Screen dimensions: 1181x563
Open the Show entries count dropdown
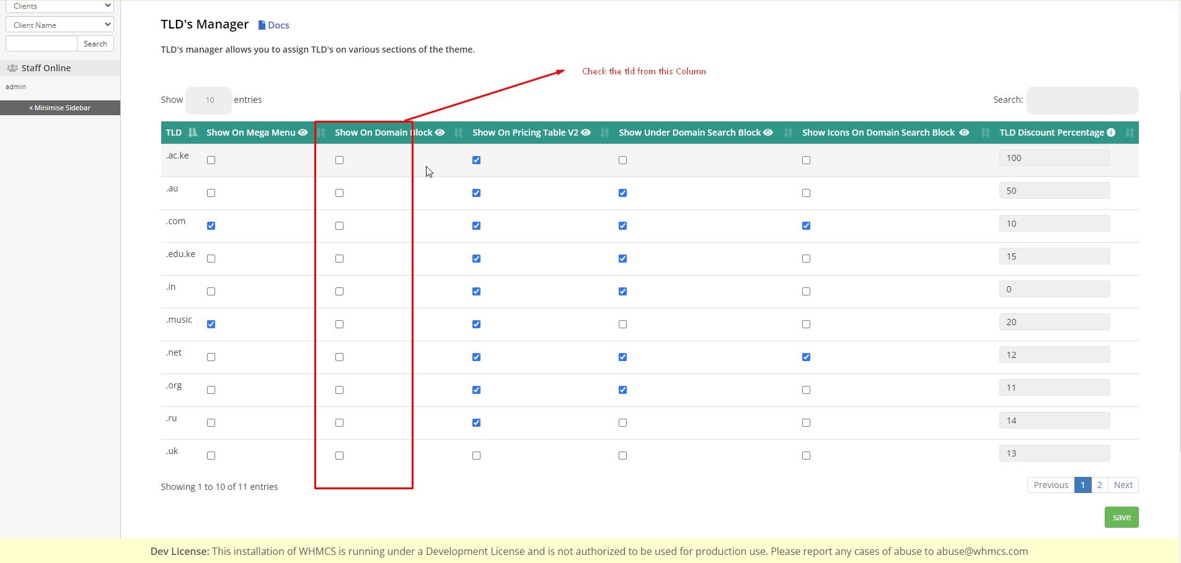[x=209, y=100]
